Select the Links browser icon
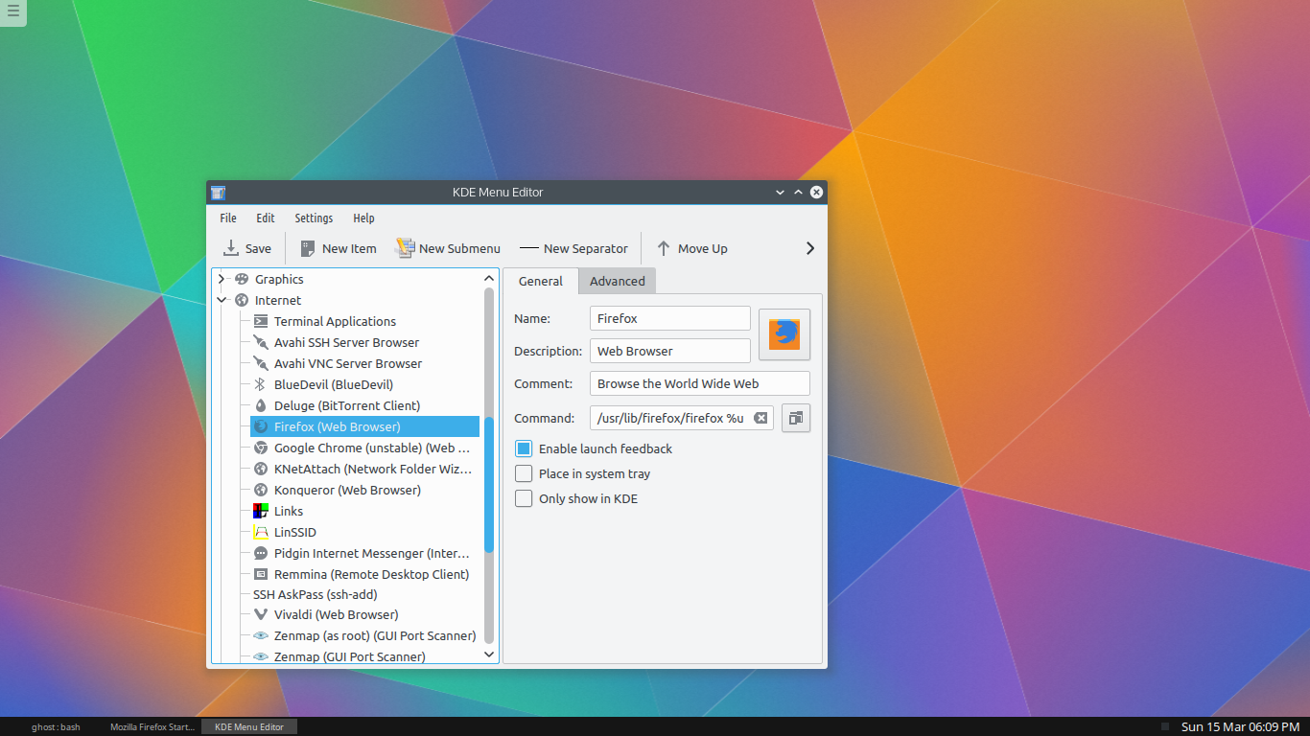This screenshot has width=1310, height=736. click(x=260, y=511)
